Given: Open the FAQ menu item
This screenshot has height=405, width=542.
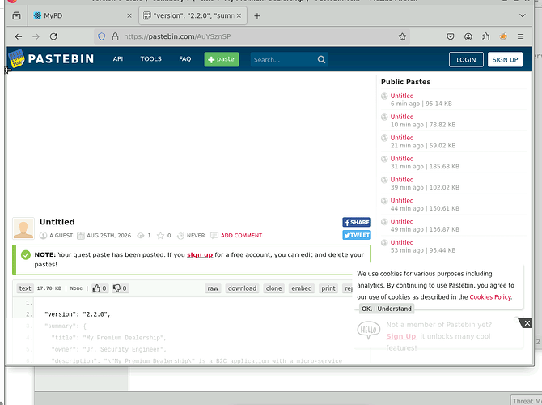Looking at the screenshot, I should click(x=185, y=59).
